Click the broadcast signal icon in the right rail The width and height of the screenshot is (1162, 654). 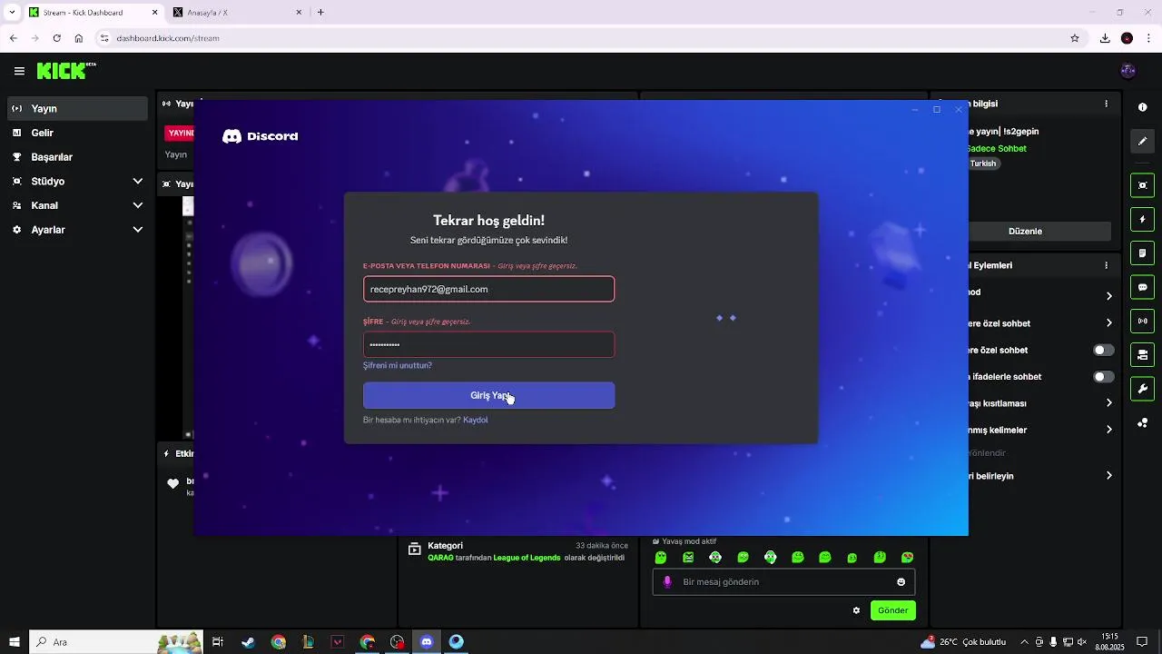pos(1142,321)
